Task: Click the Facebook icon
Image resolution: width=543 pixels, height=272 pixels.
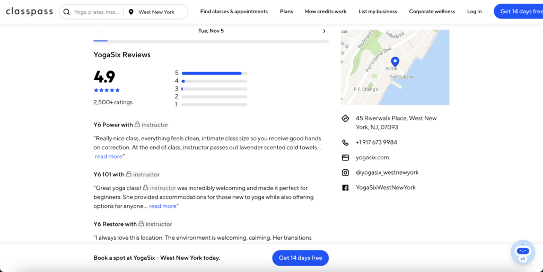Action: click(345, 188)
